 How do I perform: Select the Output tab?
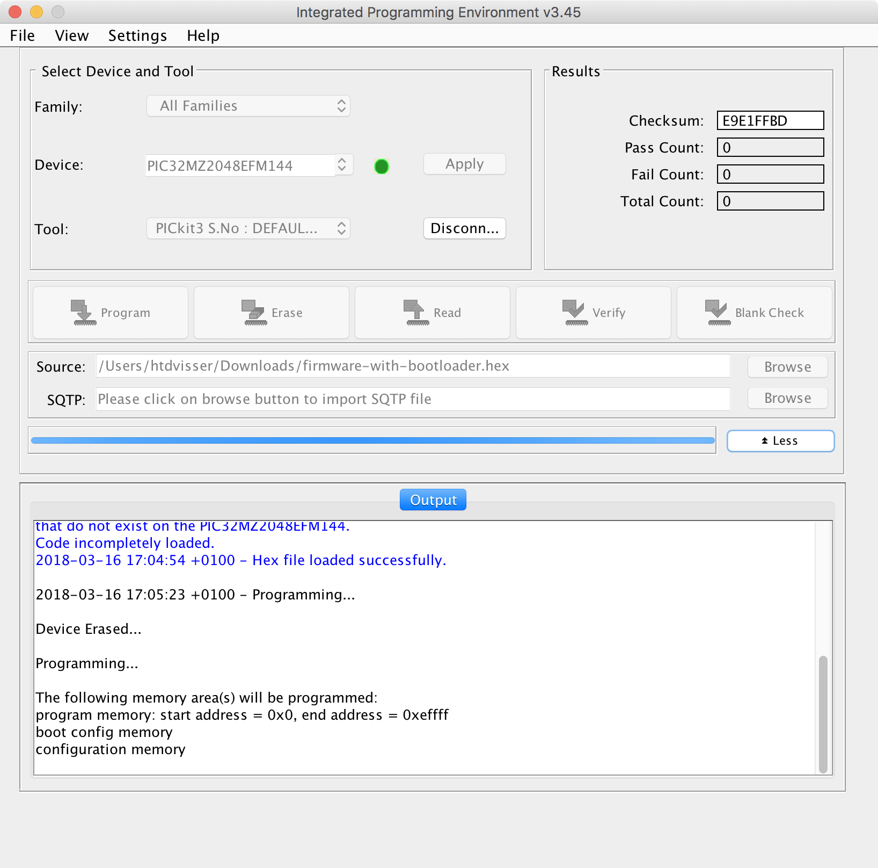[x=433, y=500]
